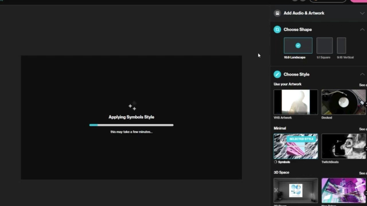Click the Applying Symbols Style progress bar

click(131, 125)
